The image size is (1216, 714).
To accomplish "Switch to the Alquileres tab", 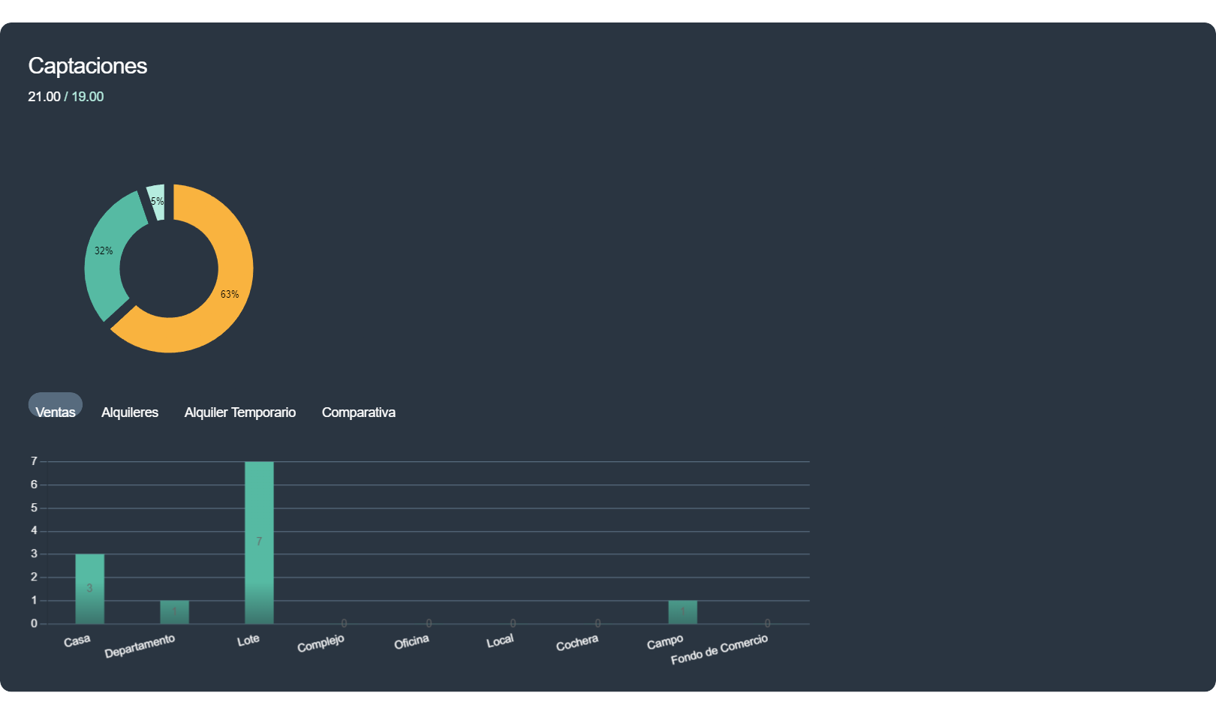I will [x=130, y=412].
